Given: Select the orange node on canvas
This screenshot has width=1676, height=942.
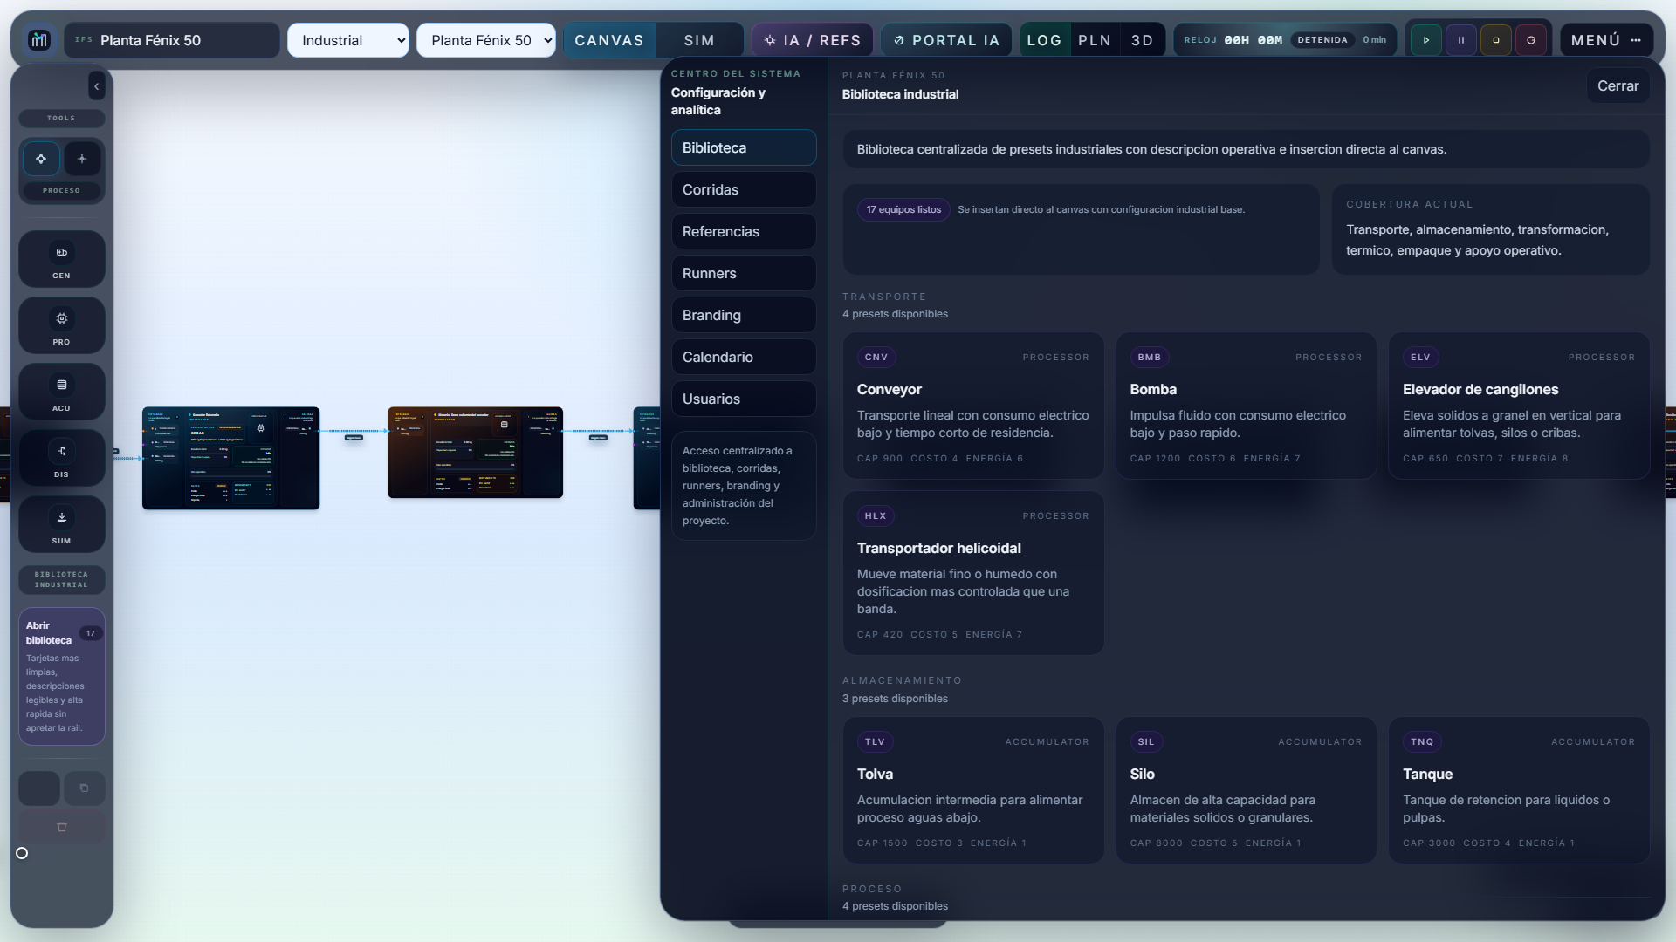Looking at the screenshot, I should pyautogui.click(x=475, y=453).
